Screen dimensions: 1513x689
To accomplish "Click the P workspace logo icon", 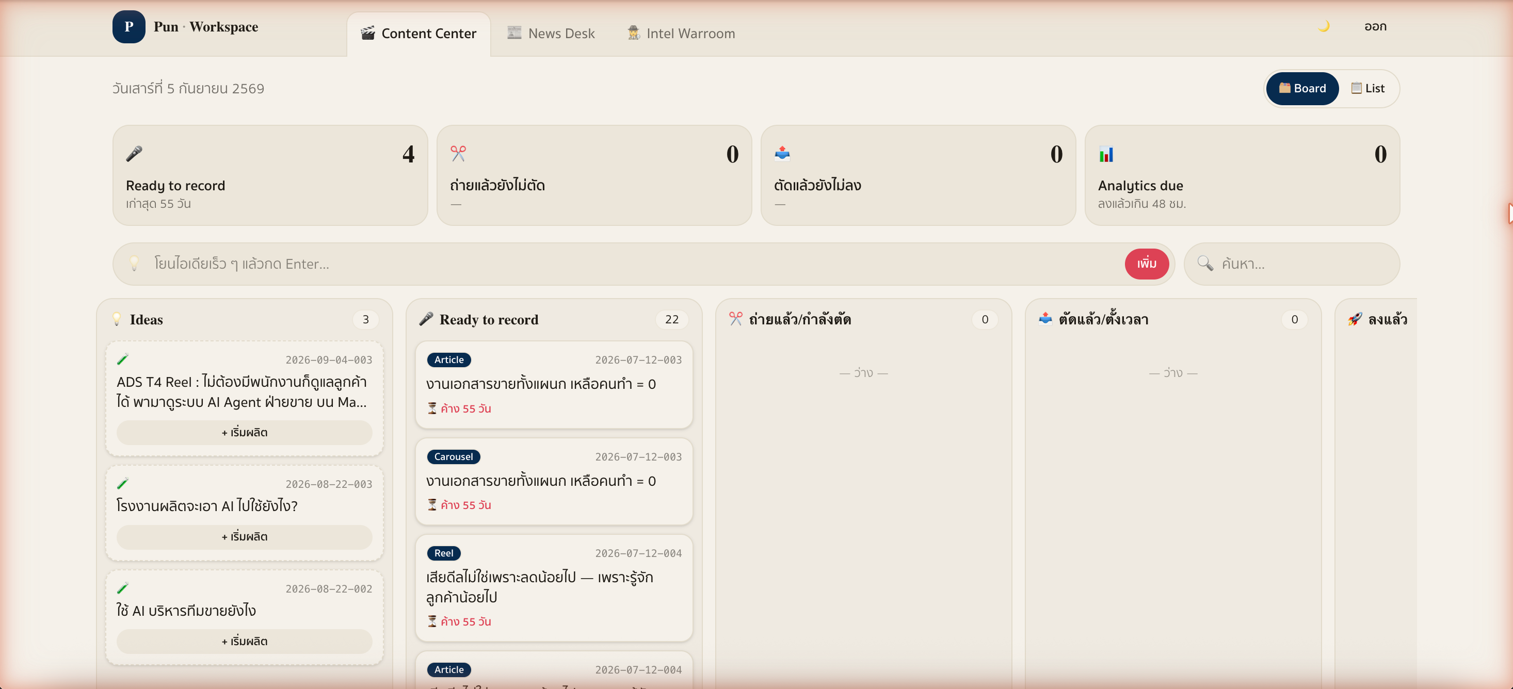I will pos(128,27).
